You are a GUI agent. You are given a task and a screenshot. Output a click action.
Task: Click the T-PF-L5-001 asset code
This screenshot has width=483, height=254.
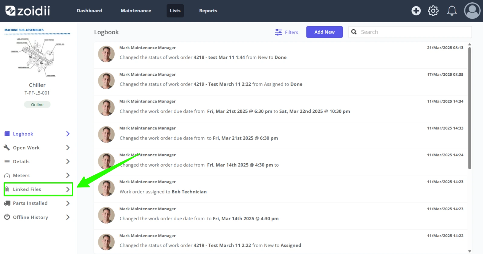[x=37, y=93]
